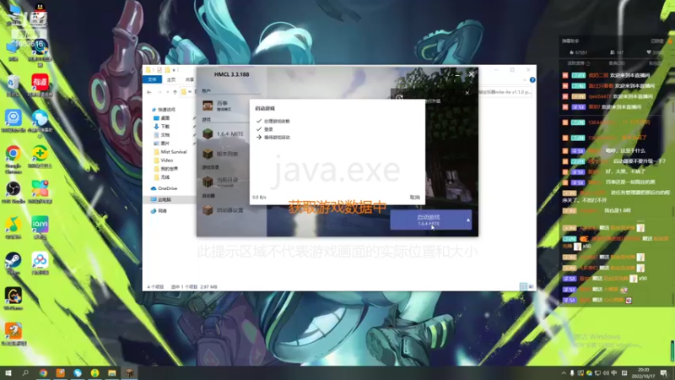Image resolution: width=675 pixels, height=380 pixels.
Task: Select 桌面 in Explorer navigation pane
Action: pos(162,118)
